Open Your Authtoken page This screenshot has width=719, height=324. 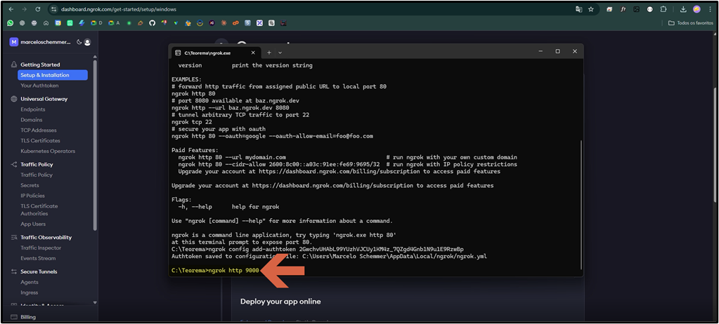click(x=39, y=86)
